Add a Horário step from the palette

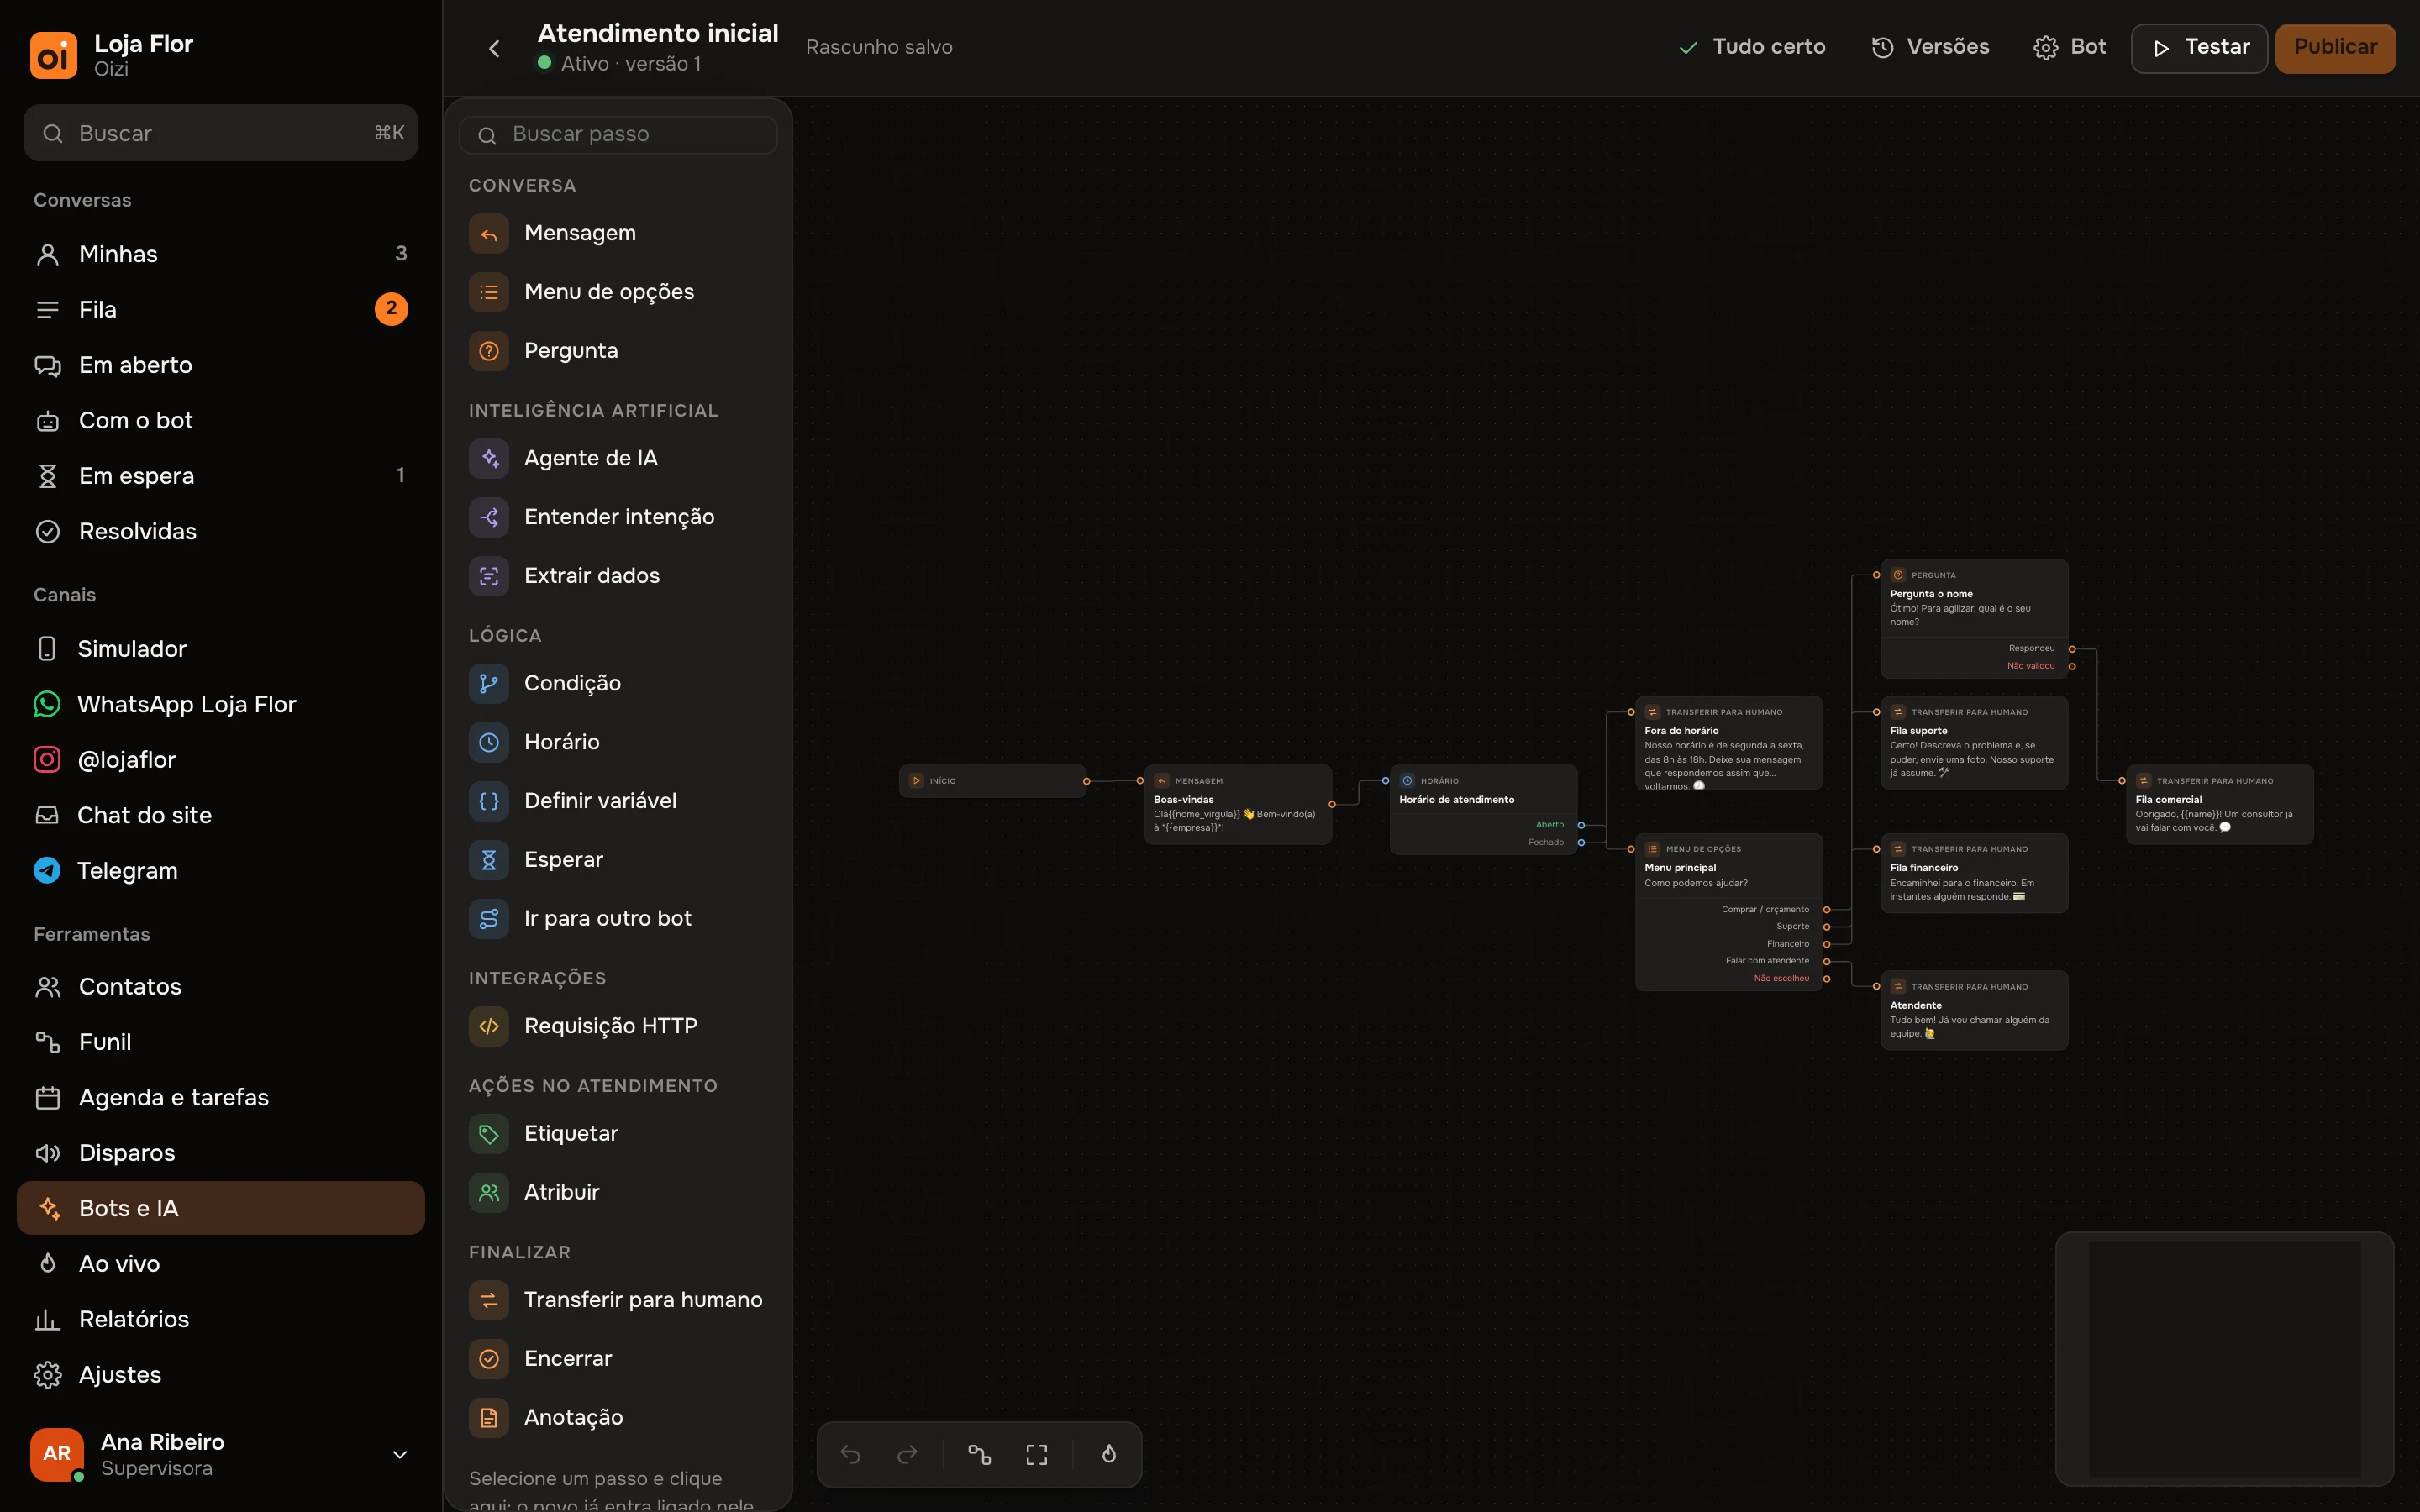click(617, 742)
